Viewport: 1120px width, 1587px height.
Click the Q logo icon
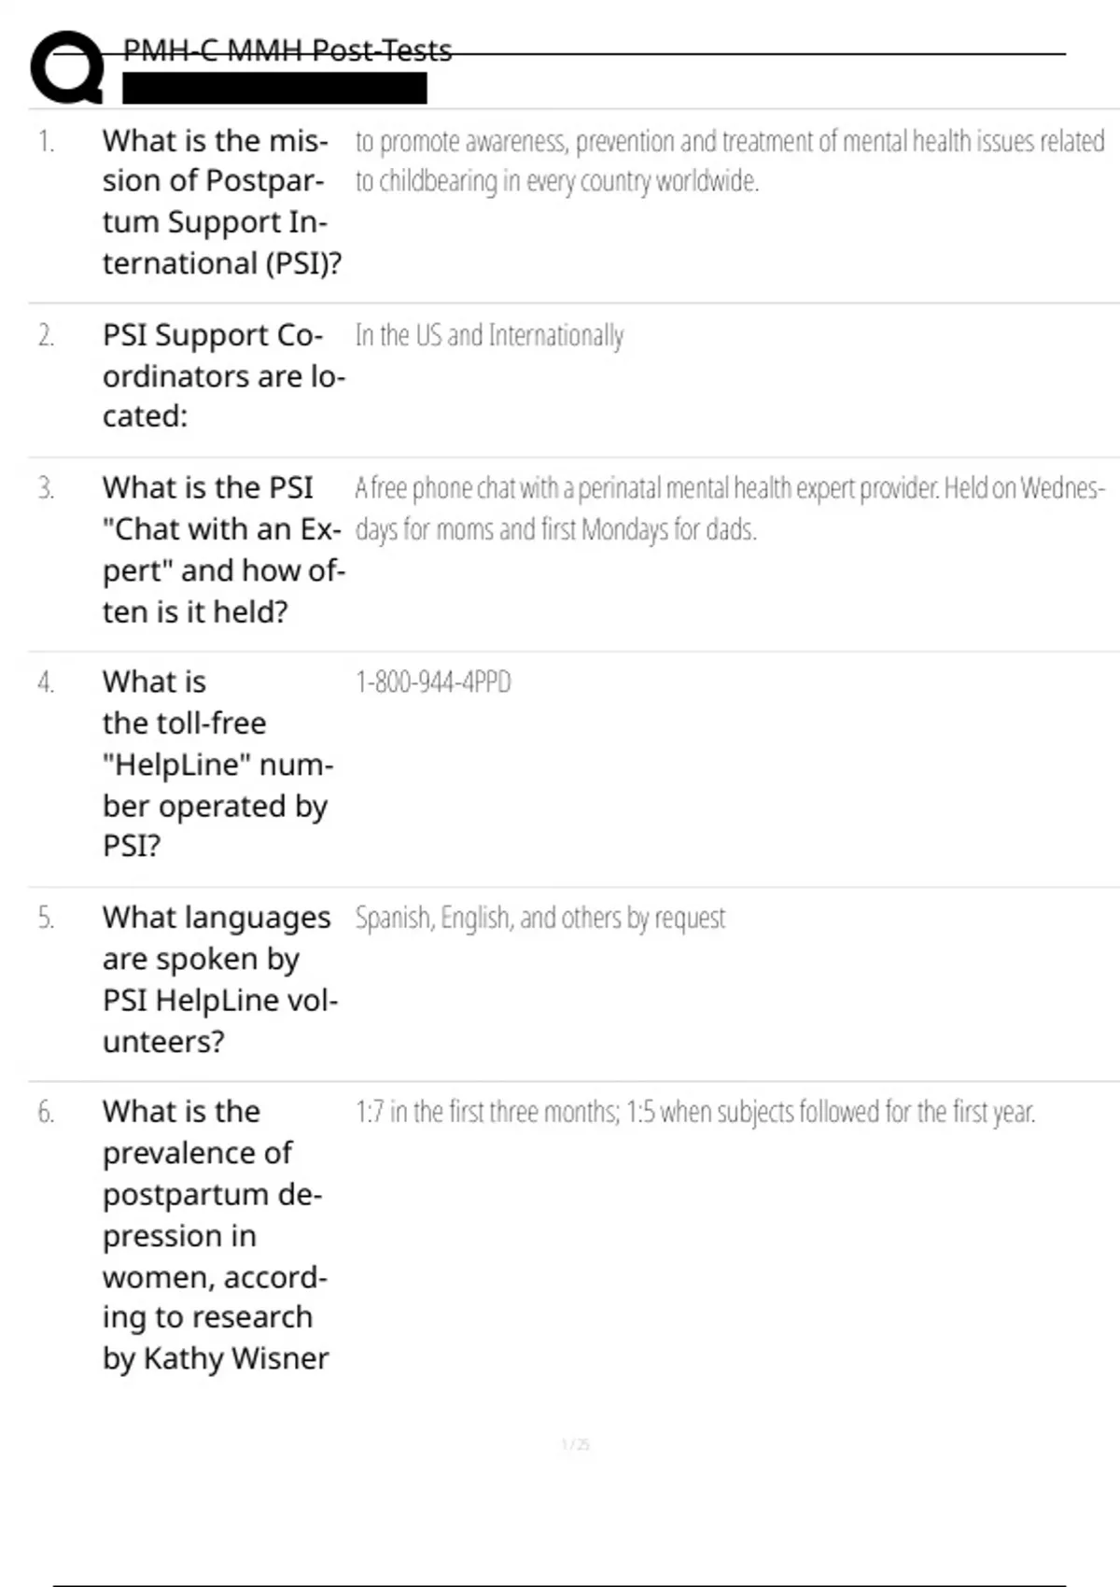coord(67,67)
